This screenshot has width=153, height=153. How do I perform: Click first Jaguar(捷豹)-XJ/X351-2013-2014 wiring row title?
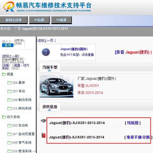point(77,123)
